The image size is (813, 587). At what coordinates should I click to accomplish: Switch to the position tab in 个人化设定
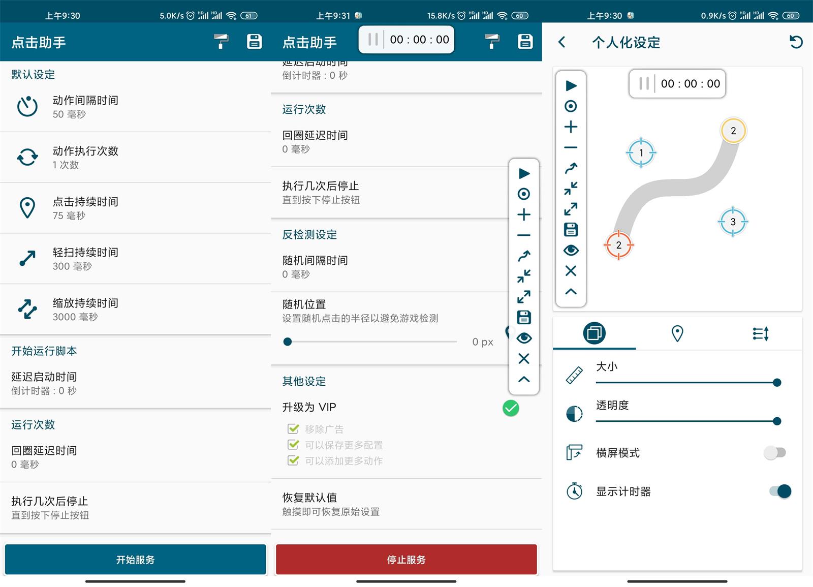point(677,333)
